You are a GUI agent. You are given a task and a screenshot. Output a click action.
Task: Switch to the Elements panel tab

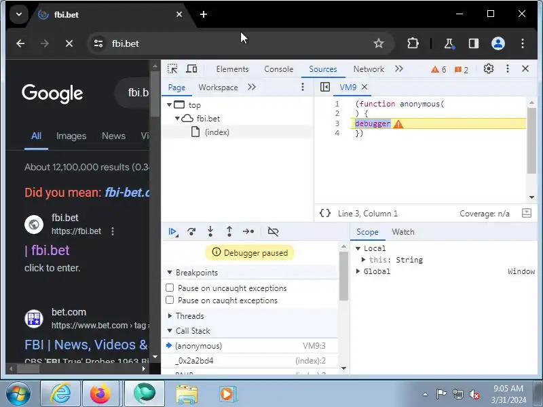point(232,69)
